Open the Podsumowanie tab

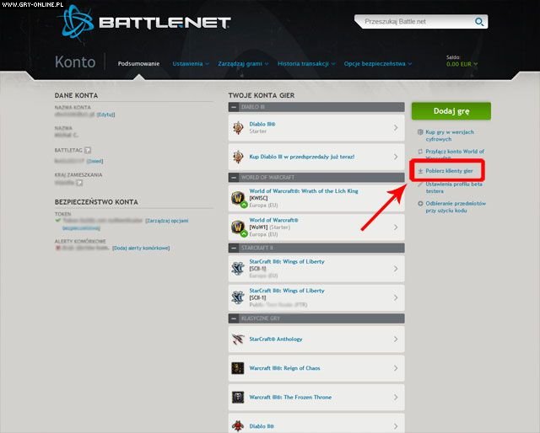(138, 64)
